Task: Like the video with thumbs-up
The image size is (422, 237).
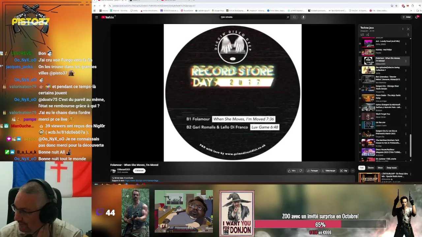Action: [292, 171]
